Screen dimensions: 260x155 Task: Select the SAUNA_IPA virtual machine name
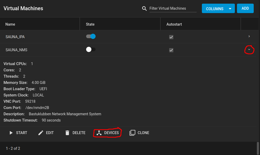click(x=15, y=37)
